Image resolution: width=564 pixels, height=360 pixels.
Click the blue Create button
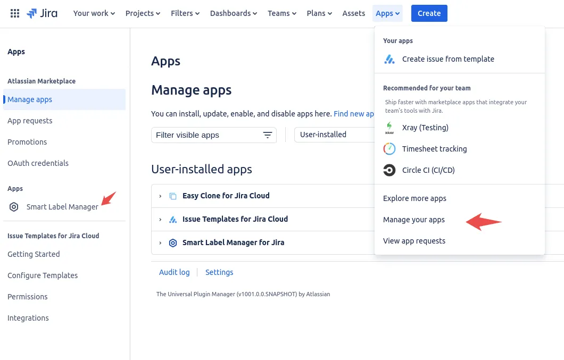[x=429, y=13]
